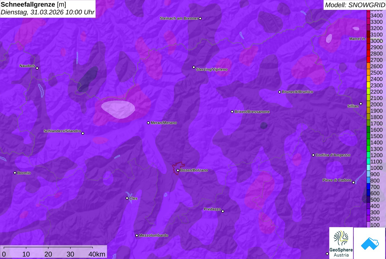Viewport: 386px width, 259px height.
Task: Click the violet 300 legend color swatch
Action: (x=368, y=212)
